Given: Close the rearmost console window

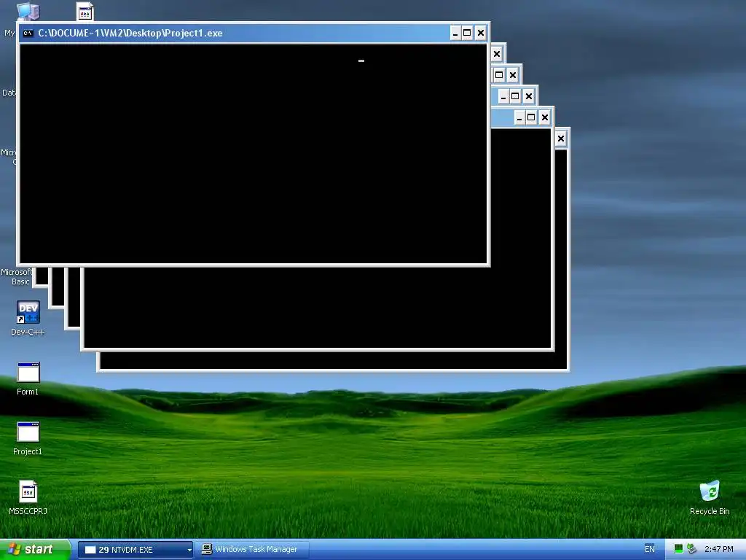Looking at the screenshot, I should tap(561, 139).
